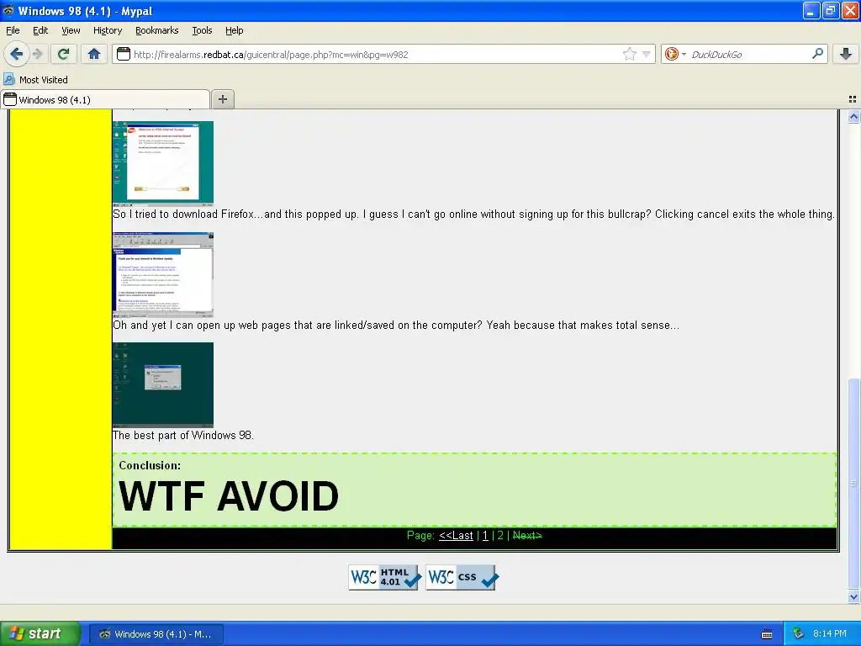This screenshot has height=646, width=861.
Task: Open the History menu
Action: click(x=107, y=30)
